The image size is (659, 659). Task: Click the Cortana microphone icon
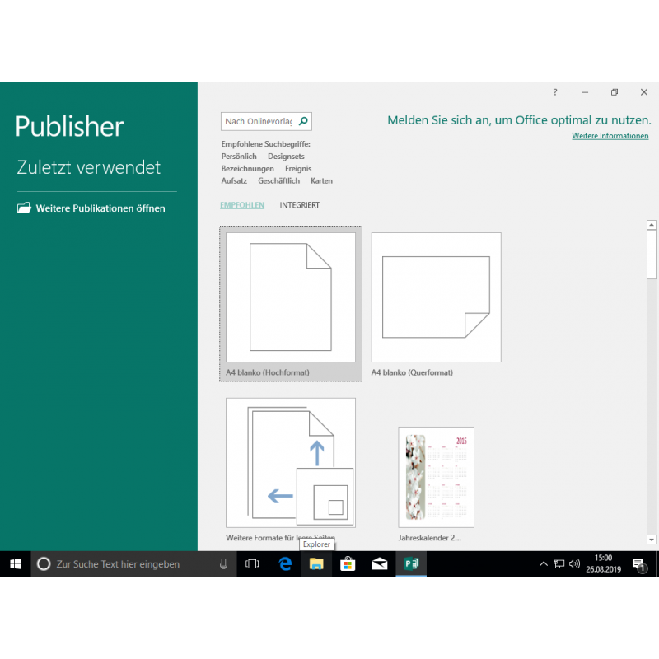coord(223,564)
